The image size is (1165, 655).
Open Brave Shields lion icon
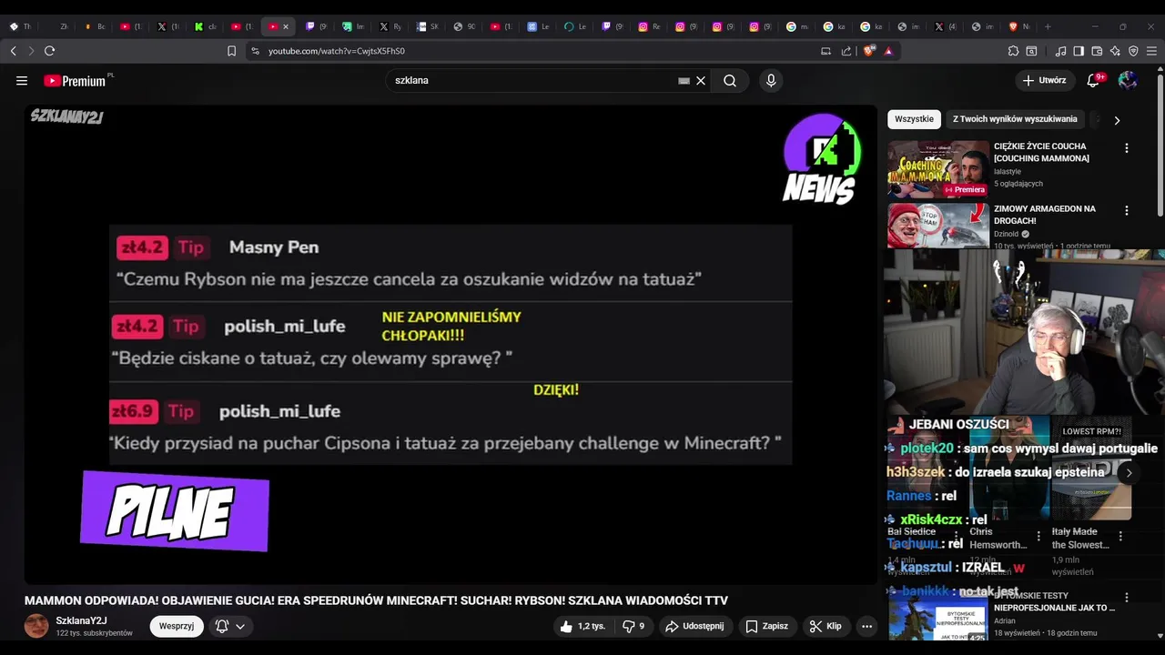(868, 51)
